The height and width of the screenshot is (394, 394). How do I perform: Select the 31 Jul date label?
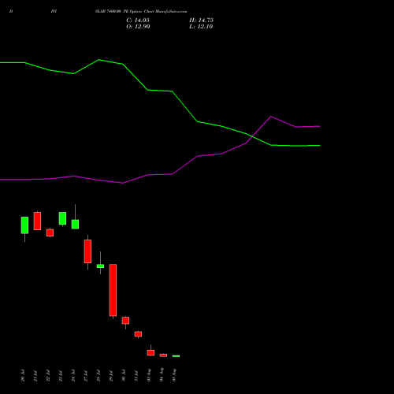pyautogui.click(x=136, y=375)
